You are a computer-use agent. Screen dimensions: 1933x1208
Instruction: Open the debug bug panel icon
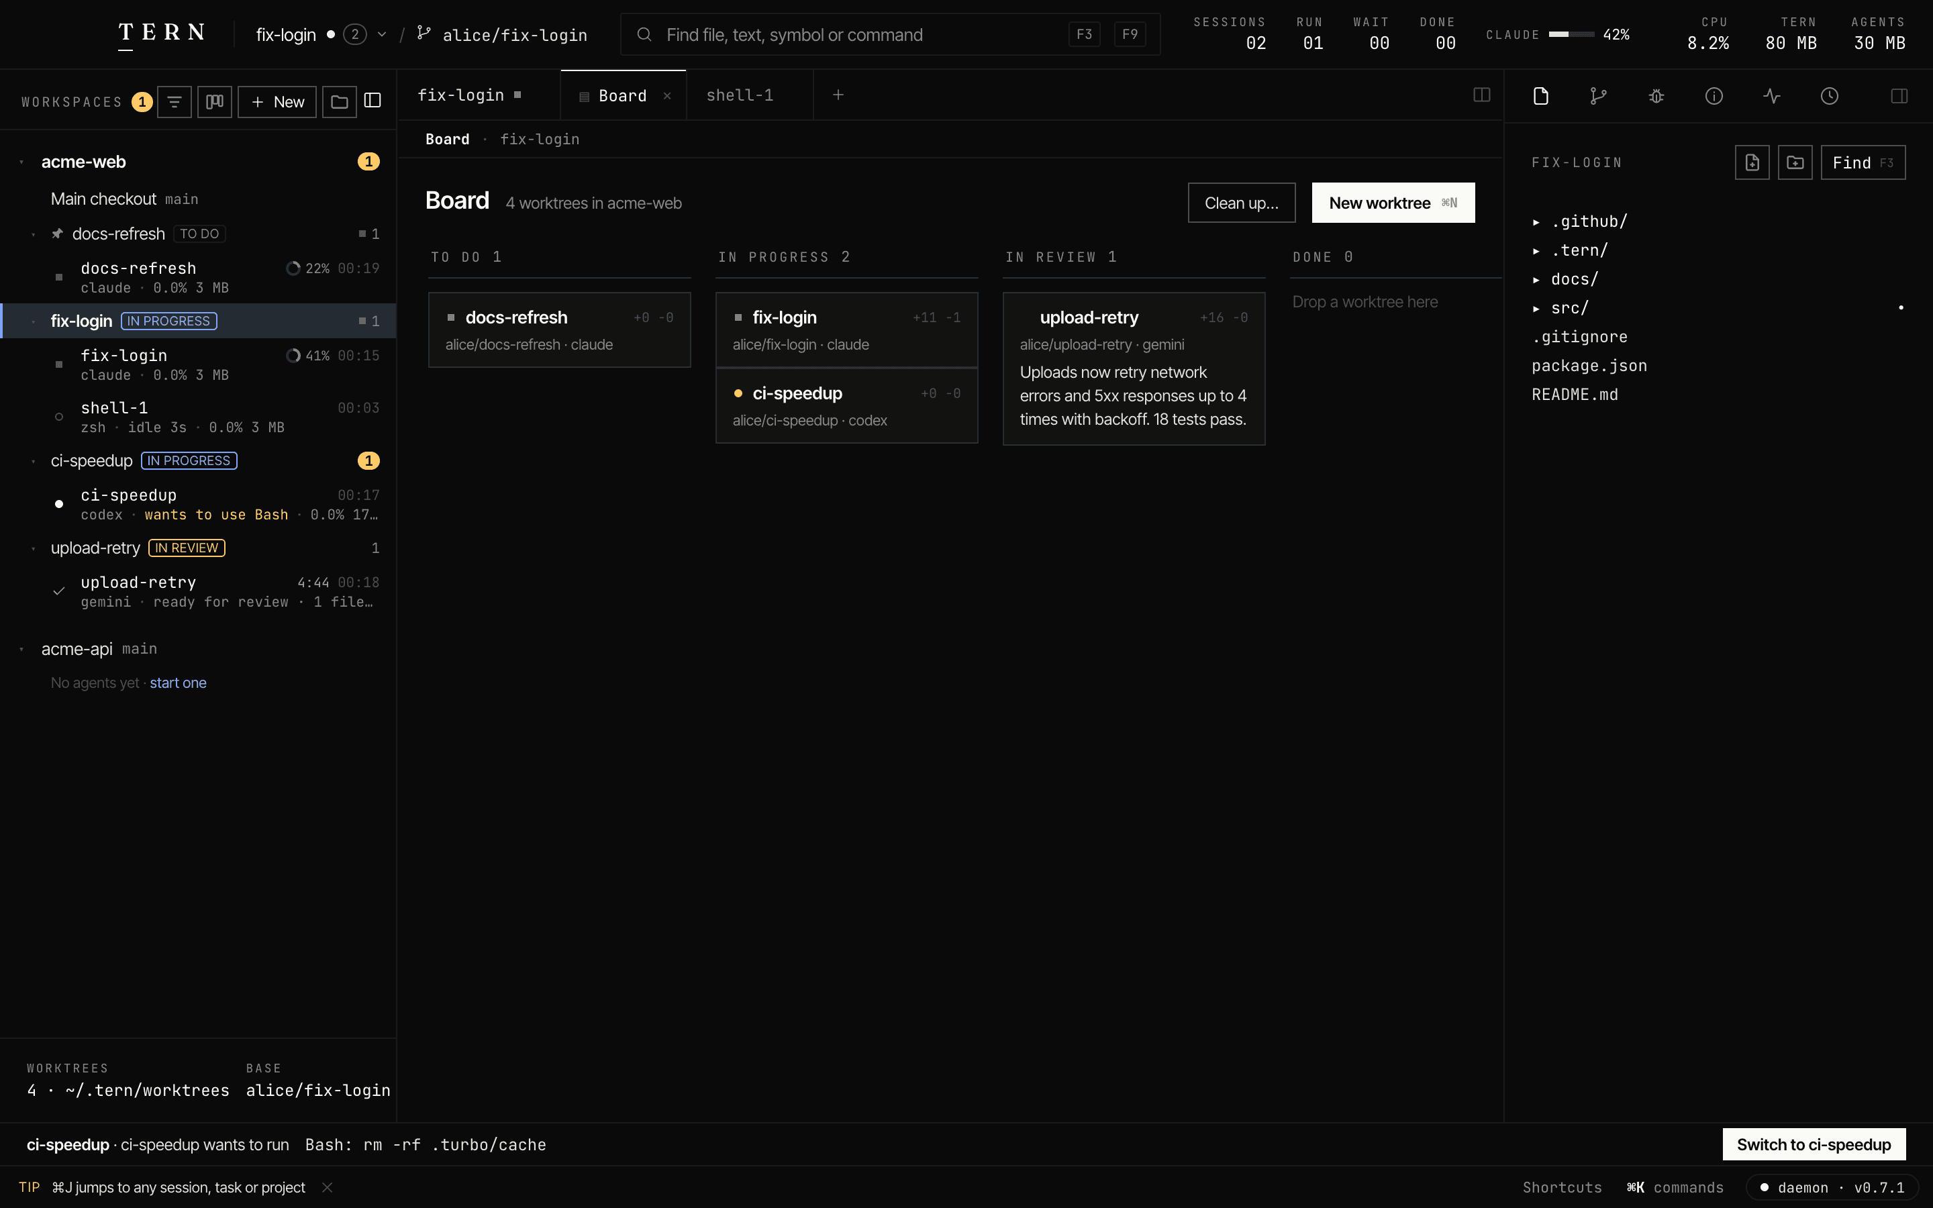tap(1656, 96)
